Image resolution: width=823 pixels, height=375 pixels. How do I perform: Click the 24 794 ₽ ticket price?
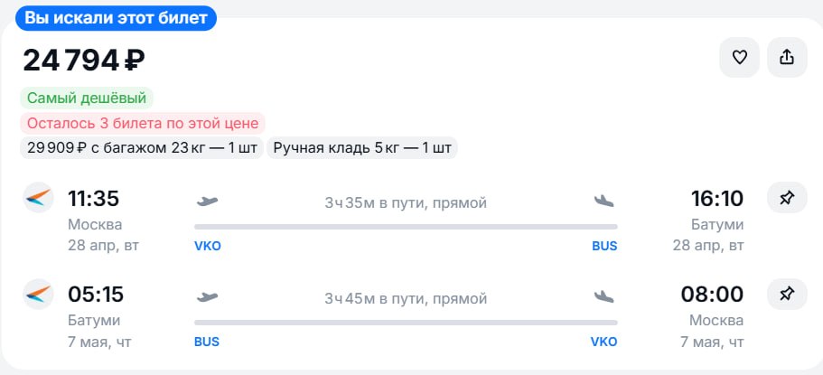coord(84,60)
